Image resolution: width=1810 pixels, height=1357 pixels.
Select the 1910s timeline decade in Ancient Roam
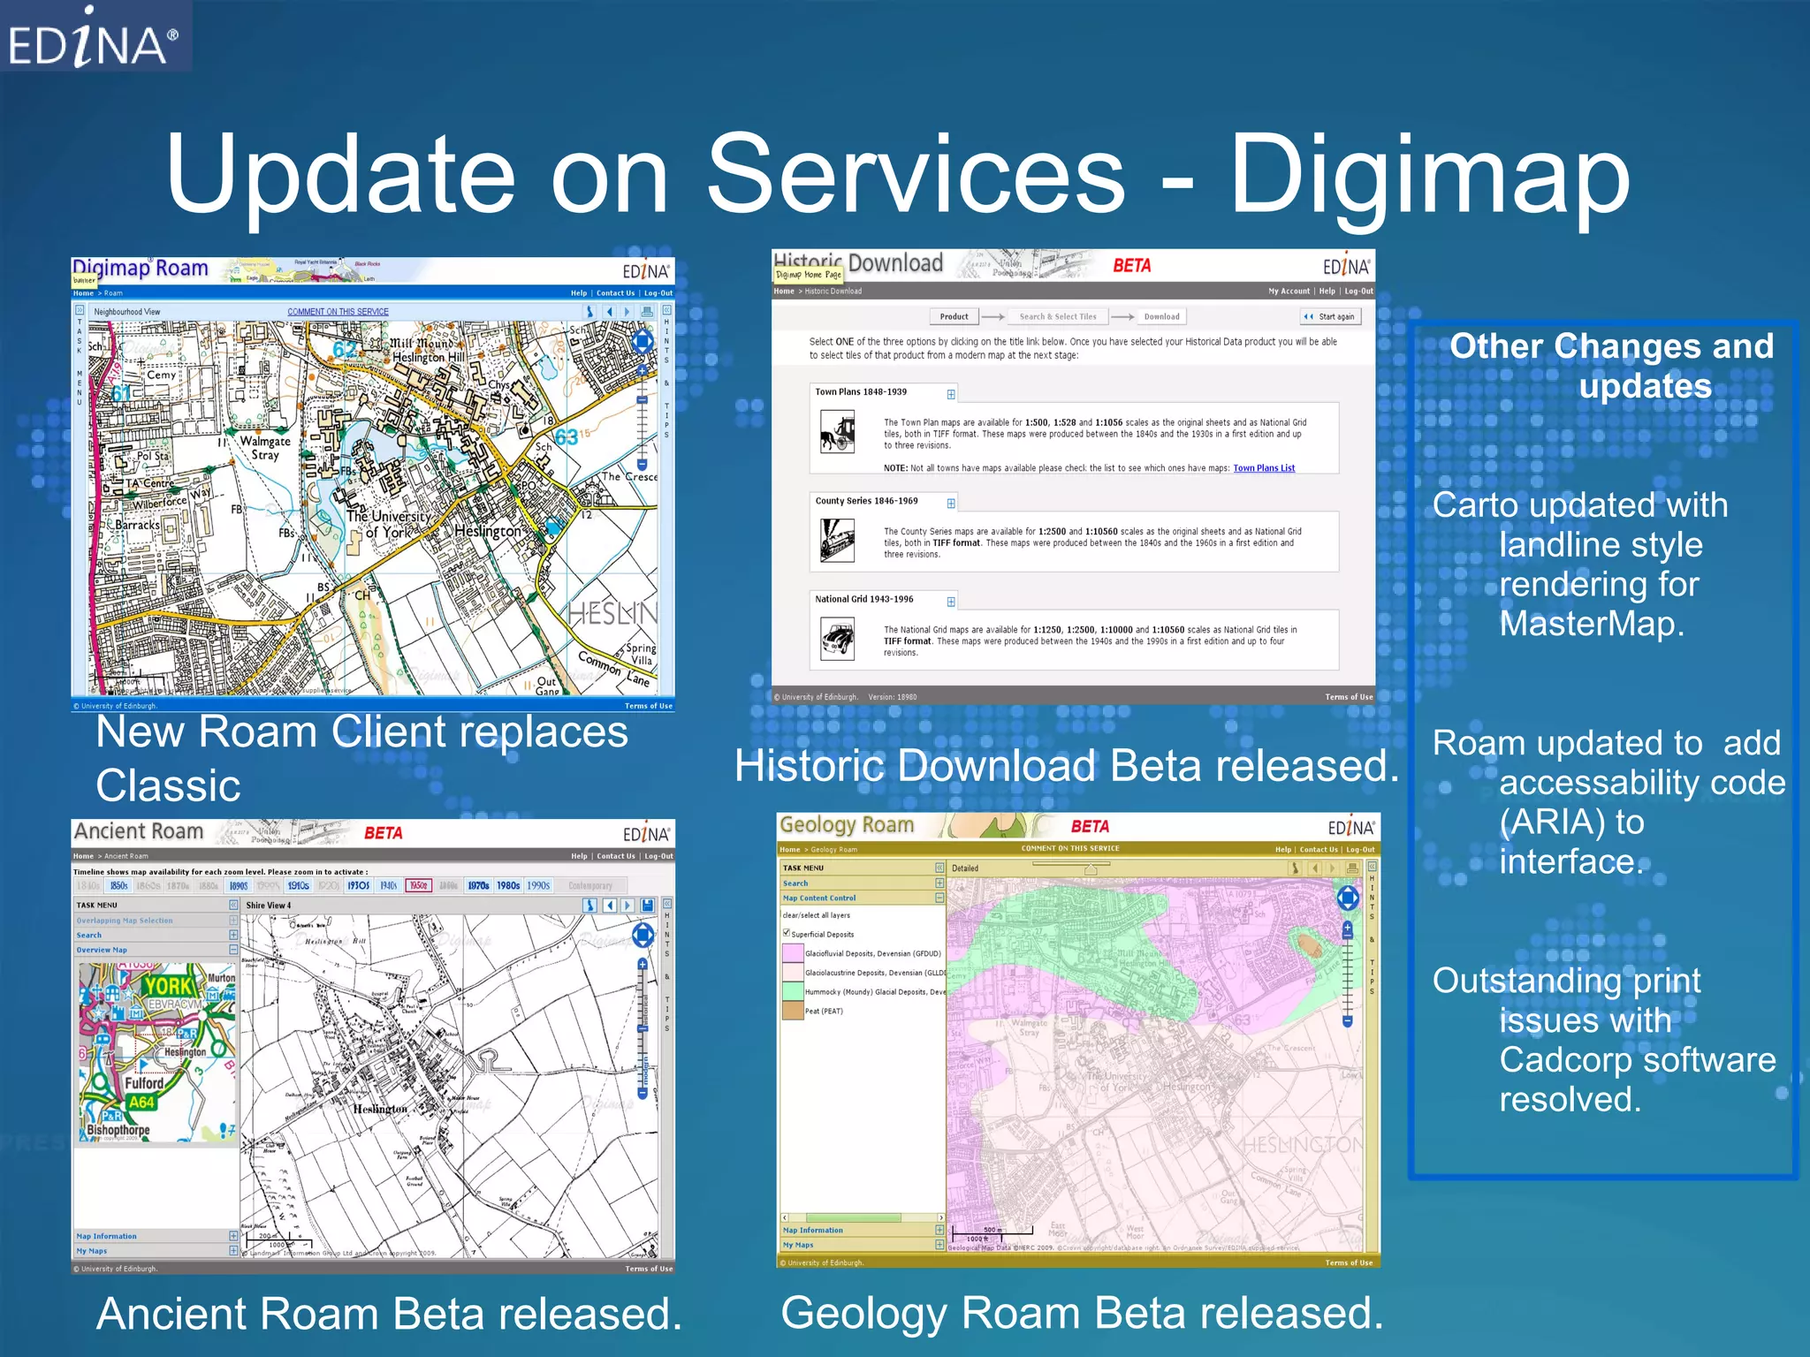pos(299,885)
